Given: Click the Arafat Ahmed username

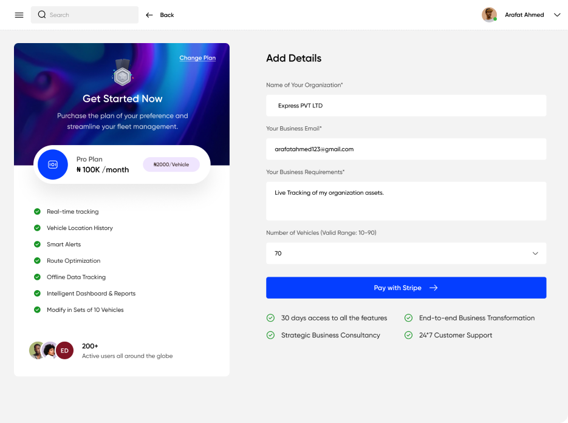Looking at the screenshot, I should pos(524,15).
